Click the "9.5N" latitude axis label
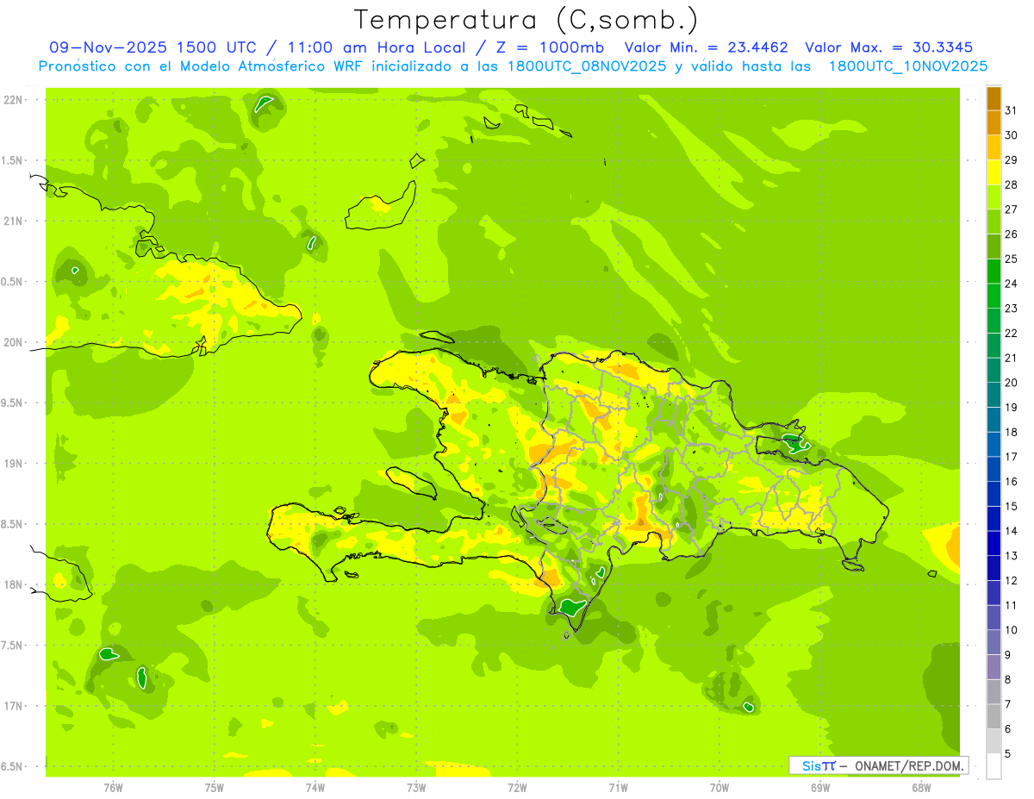Image resolution: width=1034 pixels, height=799 pixels. pos(14,403)
